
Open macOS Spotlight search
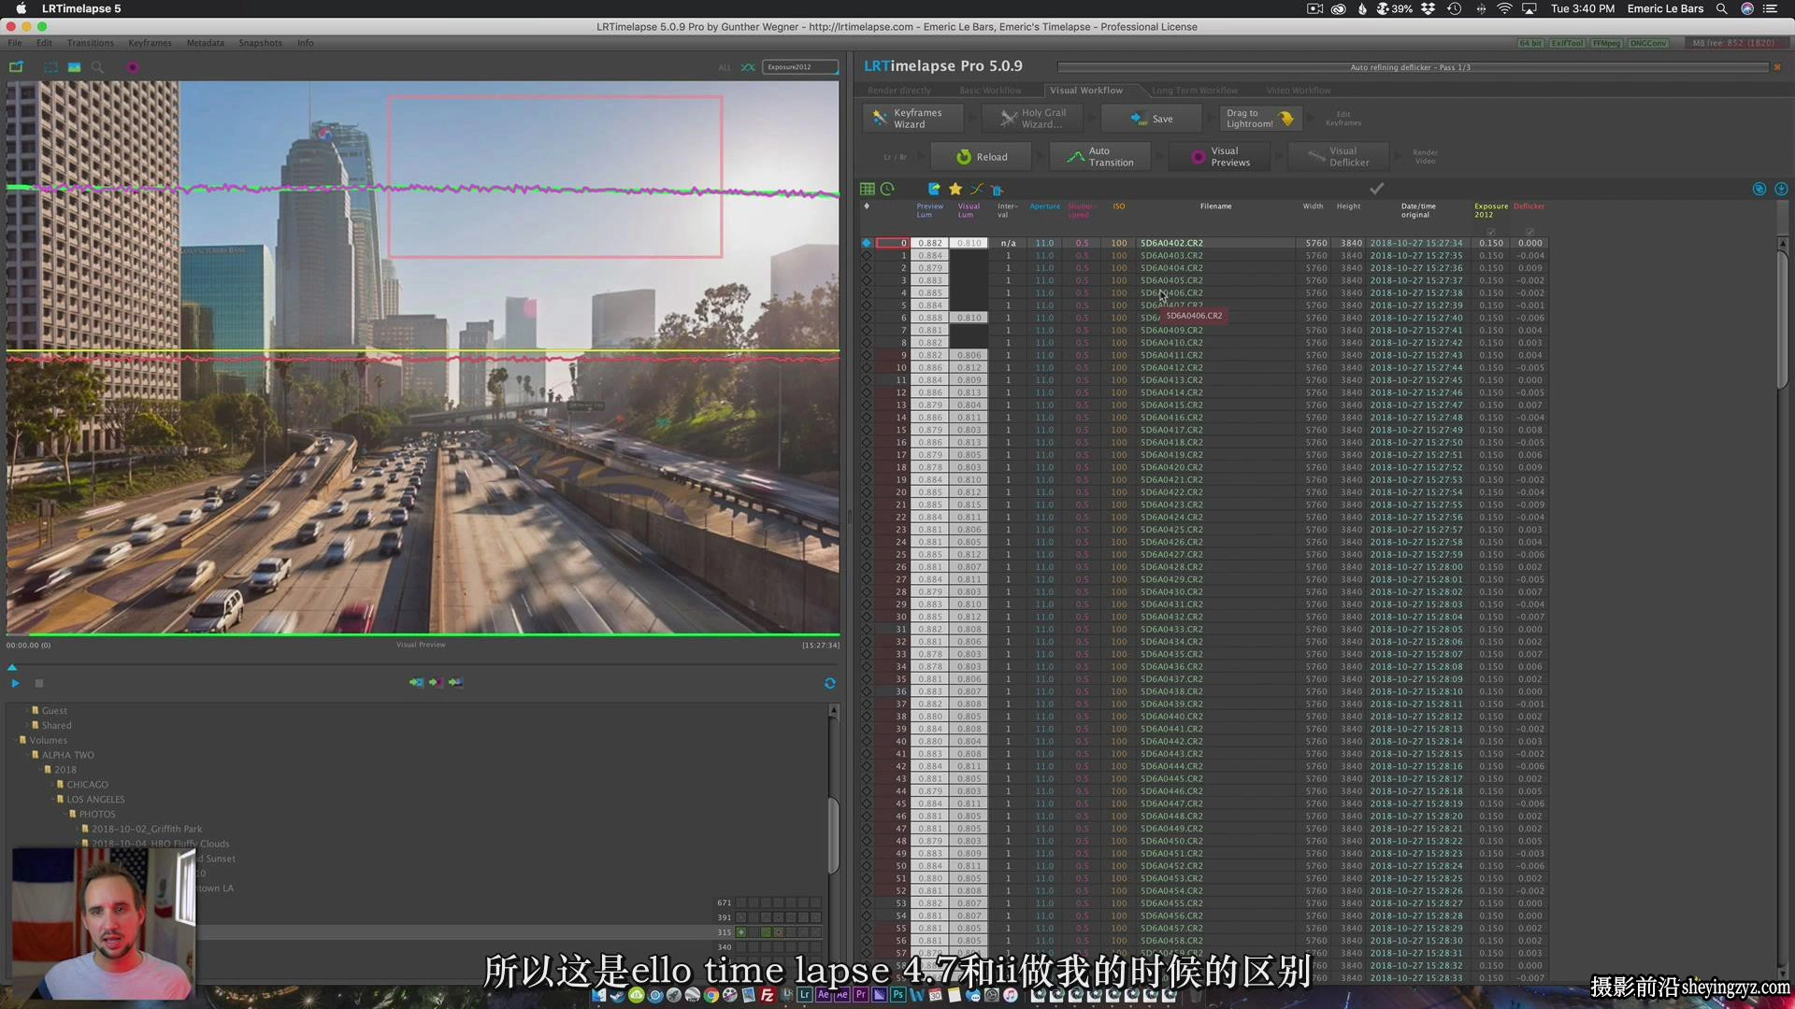pyautogui.click(x=1721, y=8)
